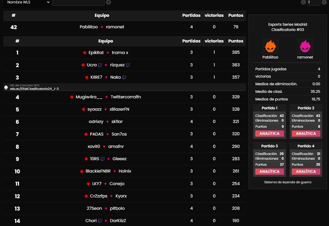The height and width of the screenshot is (226, 329).
Task: Click the WLS flame logo near the URL
Action: [6, 87]
